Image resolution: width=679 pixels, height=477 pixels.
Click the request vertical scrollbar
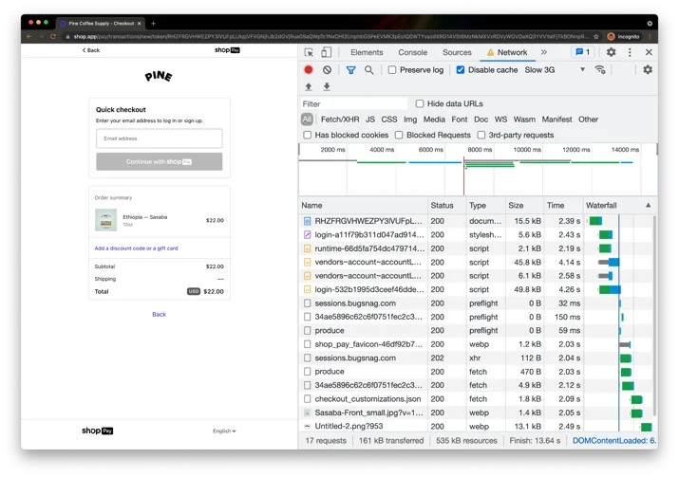pos(654,316)
